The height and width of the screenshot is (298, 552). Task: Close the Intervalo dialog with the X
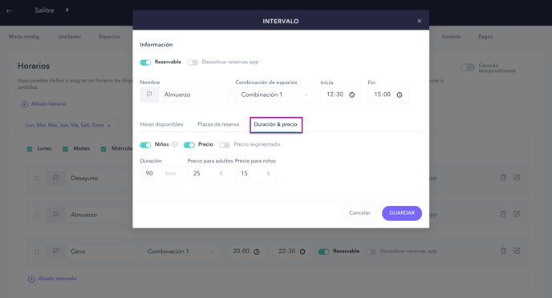pyautogui.click(x=420, y=21)
